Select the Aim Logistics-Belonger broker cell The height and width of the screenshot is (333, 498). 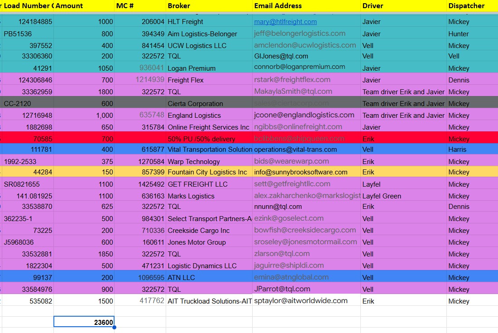[209, 34]
